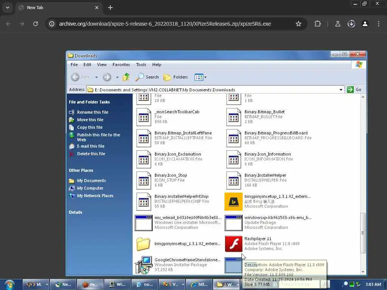Select the Binary.Bitmap_Bullet file icon
The width and height of the screenshot is (387, 290).
tap(234, 117)
